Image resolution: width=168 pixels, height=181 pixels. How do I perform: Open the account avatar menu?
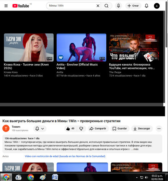(x=157, y=6)
